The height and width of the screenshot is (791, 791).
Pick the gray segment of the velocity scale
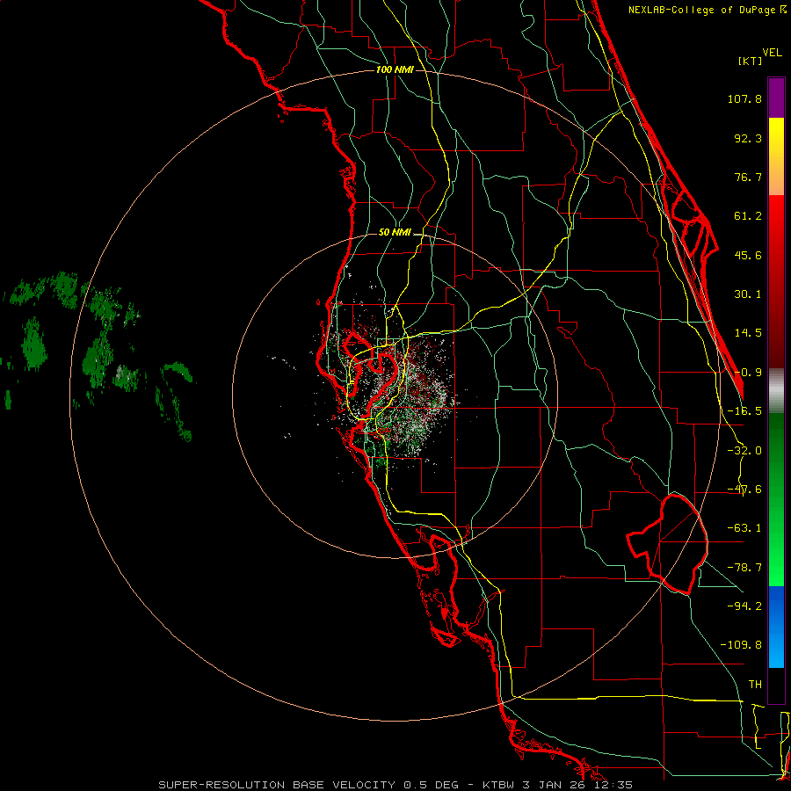(x=776, y=391)
